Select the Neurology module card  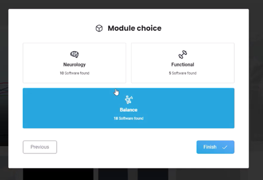[x=75, y=63]
